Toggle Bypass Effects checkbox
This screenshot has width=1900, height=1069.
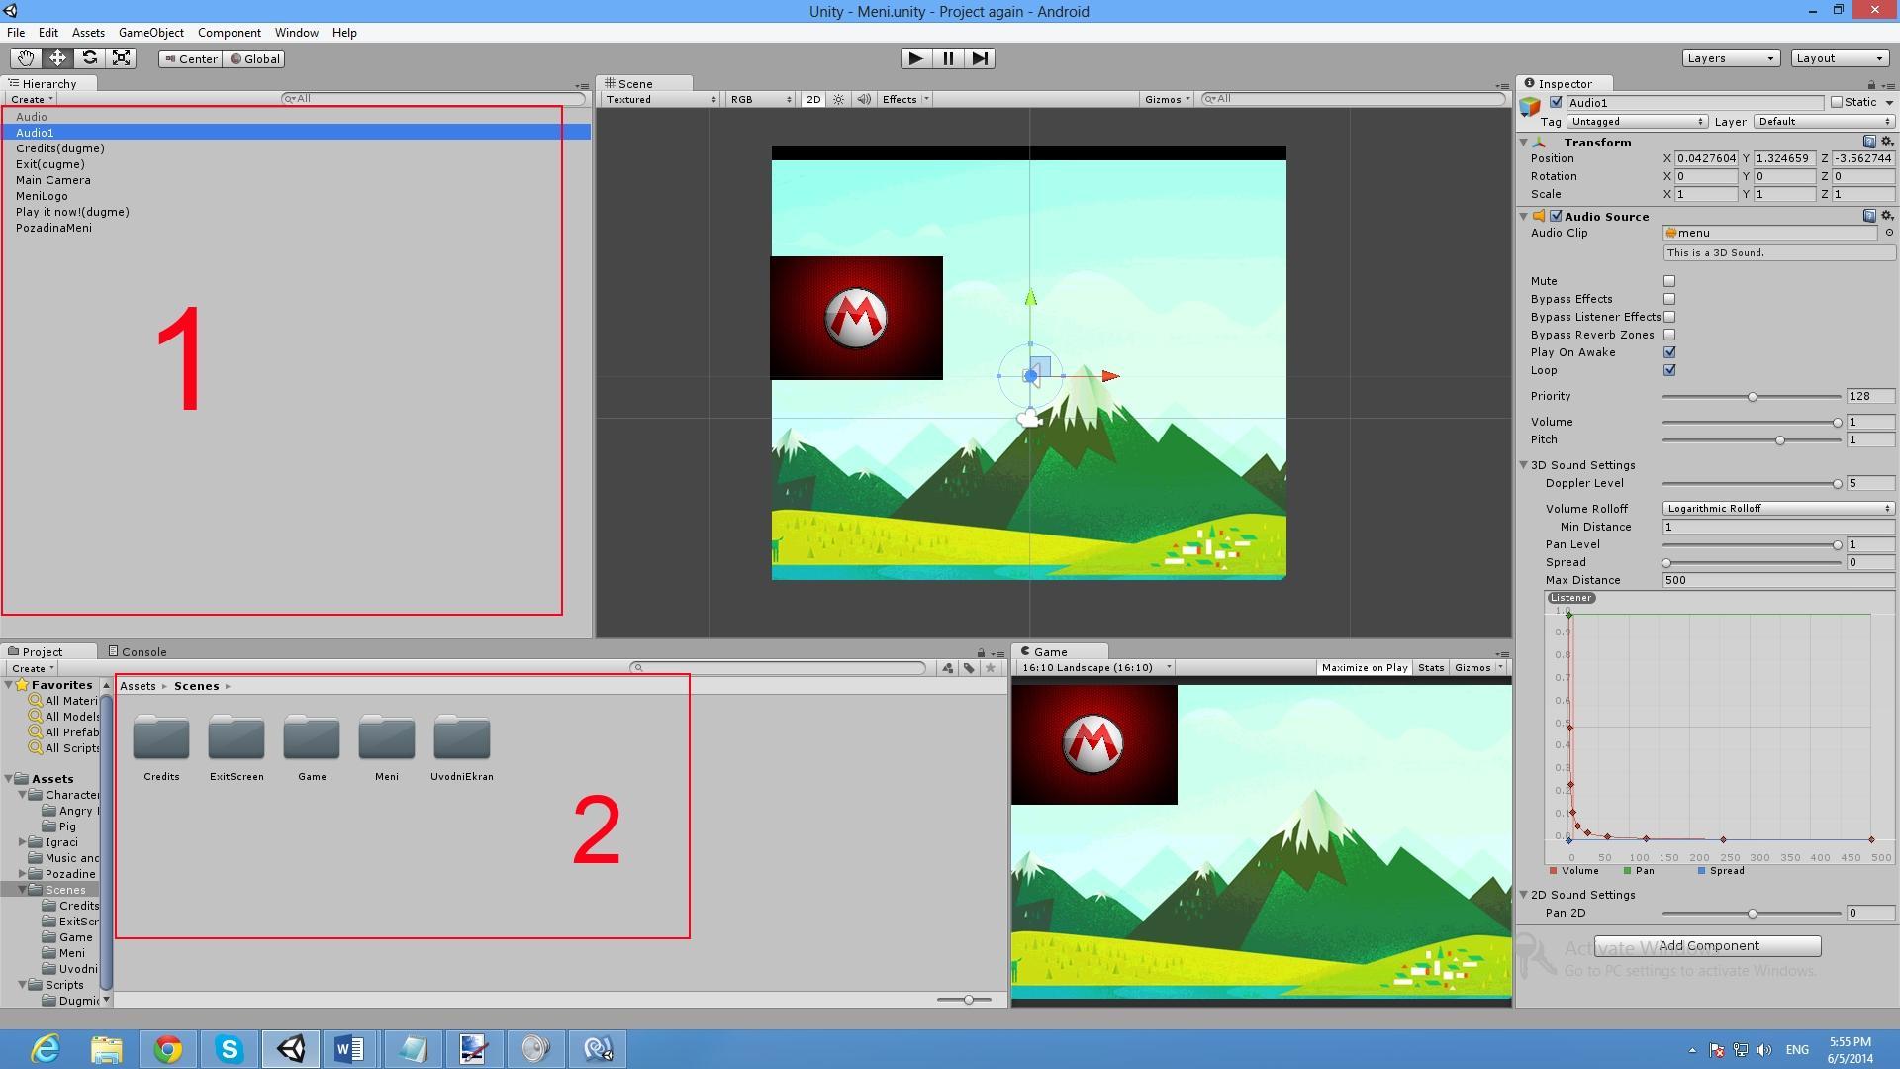(x=1669, y=299)
